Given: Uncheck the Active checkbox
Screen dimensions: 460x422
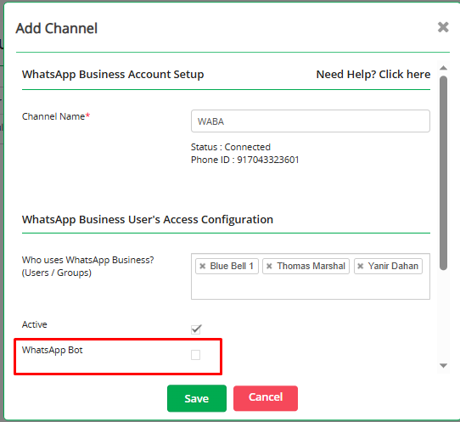Looking at the screenshot, I should (x=196, y=329).
